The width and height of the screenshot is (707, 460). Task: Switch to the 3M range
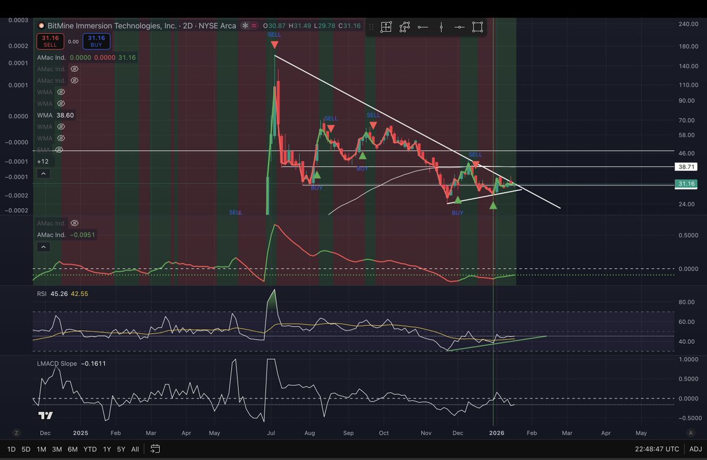(57, 449)
